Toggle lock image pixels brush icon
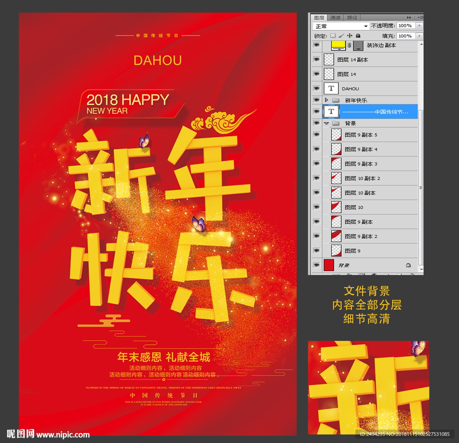This screenshot has height=443, width=459. (x=341, y=36)
